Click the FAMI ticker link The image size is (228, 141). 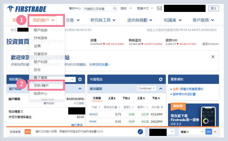pyautogui.click(x=93, y=122)
